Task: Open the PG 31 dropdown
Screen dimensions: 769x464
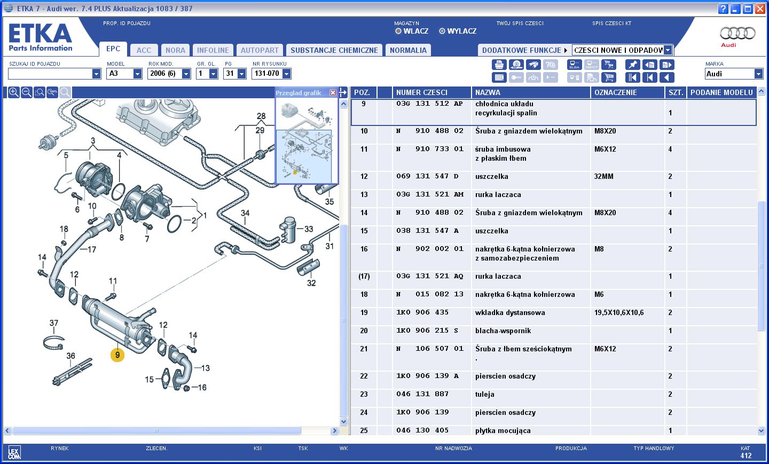Action: point(241,74)
